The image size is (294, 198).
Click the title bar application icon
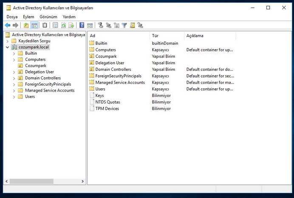(8, 8)
